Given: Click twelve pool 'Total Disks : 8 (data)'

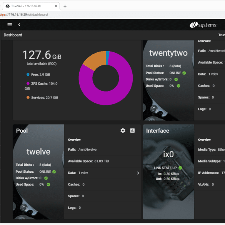Looking at the screenshot, I should (33, 165).
